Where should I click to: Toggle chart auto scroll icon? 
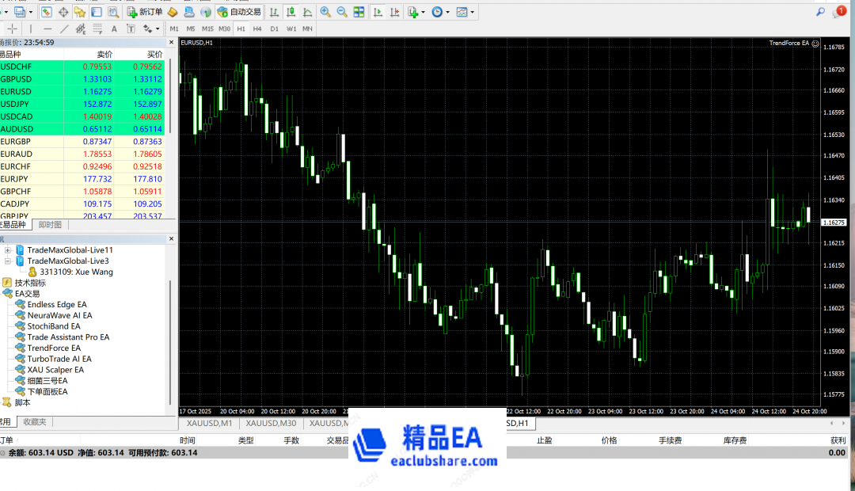(x=377, y=12)
